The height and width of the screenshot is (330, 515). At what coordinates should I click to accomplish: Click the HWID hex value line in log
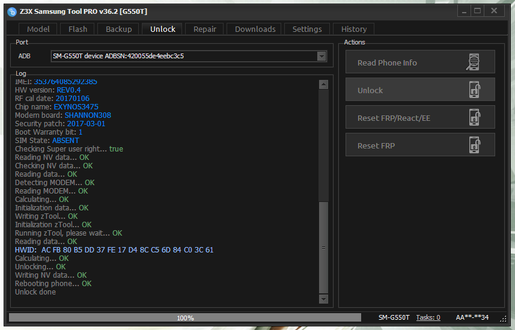click(114, 250)
